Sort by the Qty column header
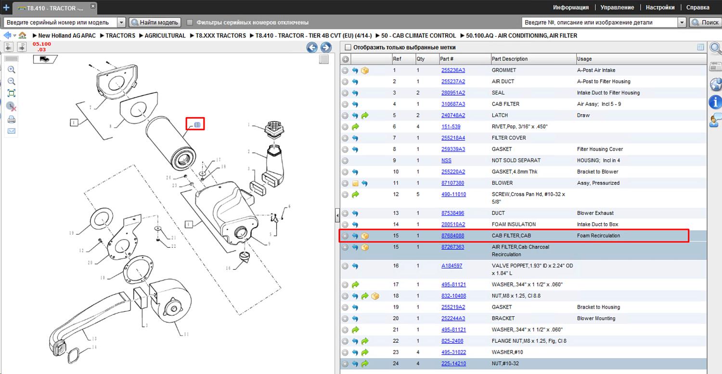The height and width of the screenshot is (374, 722). point(427,59)
